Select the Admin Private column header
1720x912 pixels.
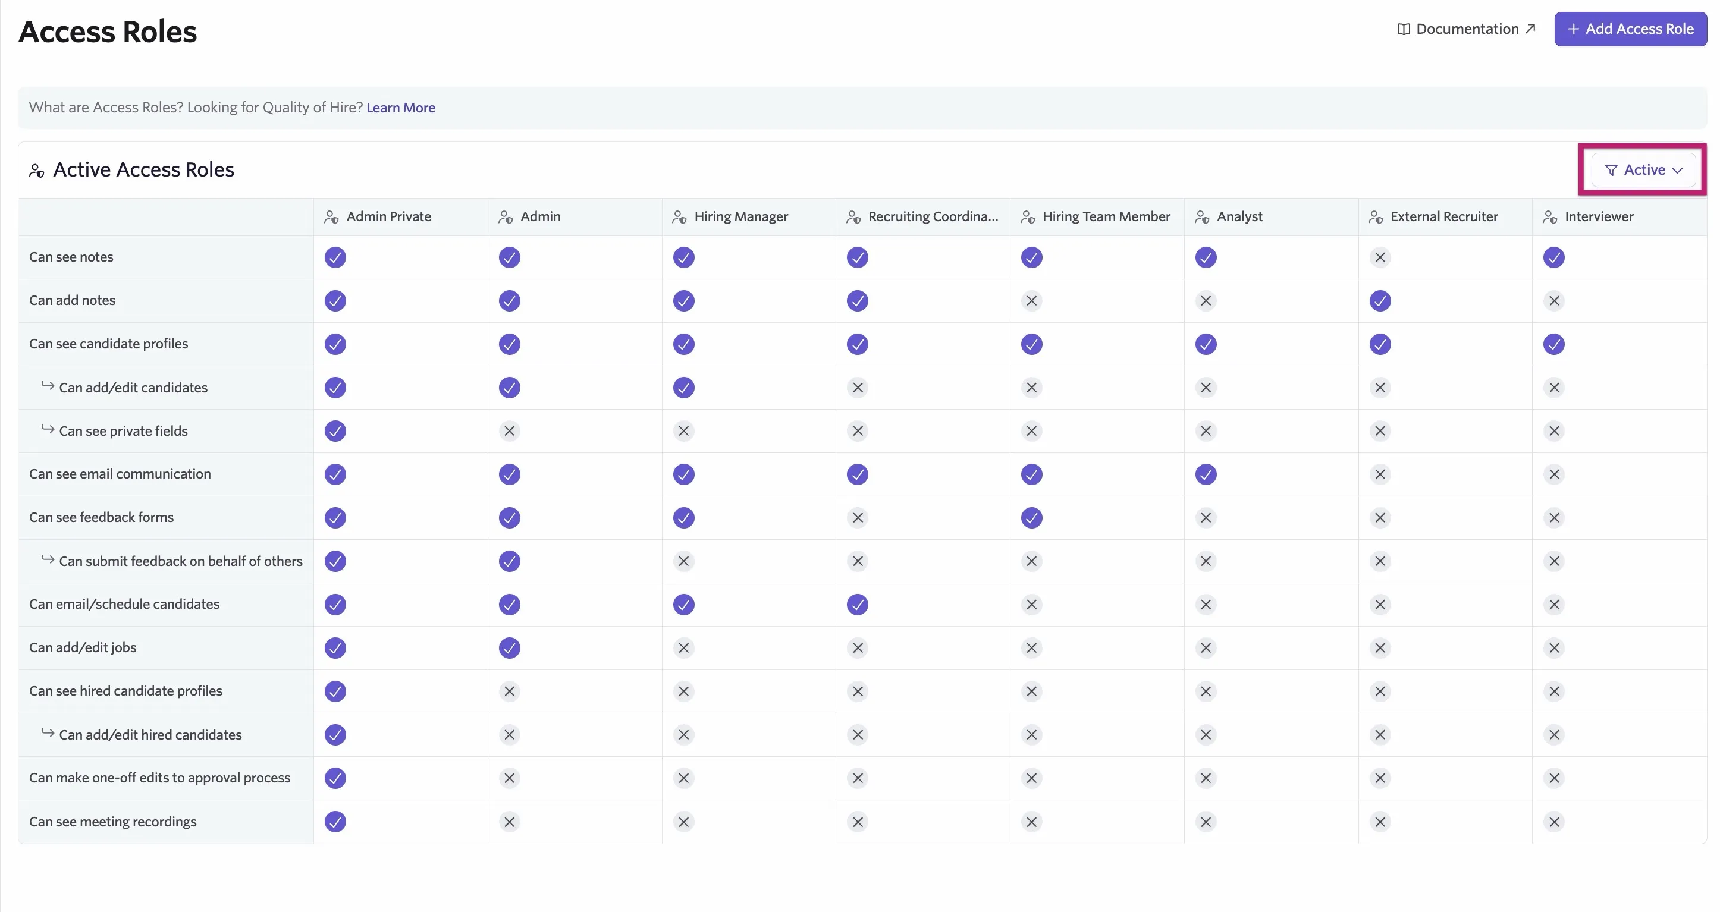[401, 217]
